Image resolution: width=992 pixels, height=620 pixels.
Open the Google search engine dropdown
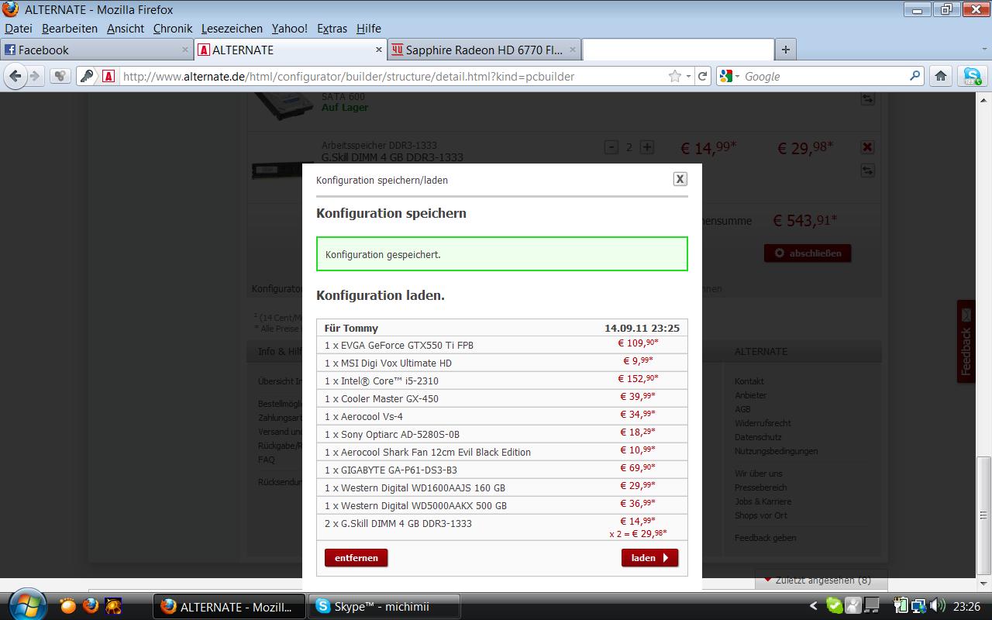click(x=730, y=76)
